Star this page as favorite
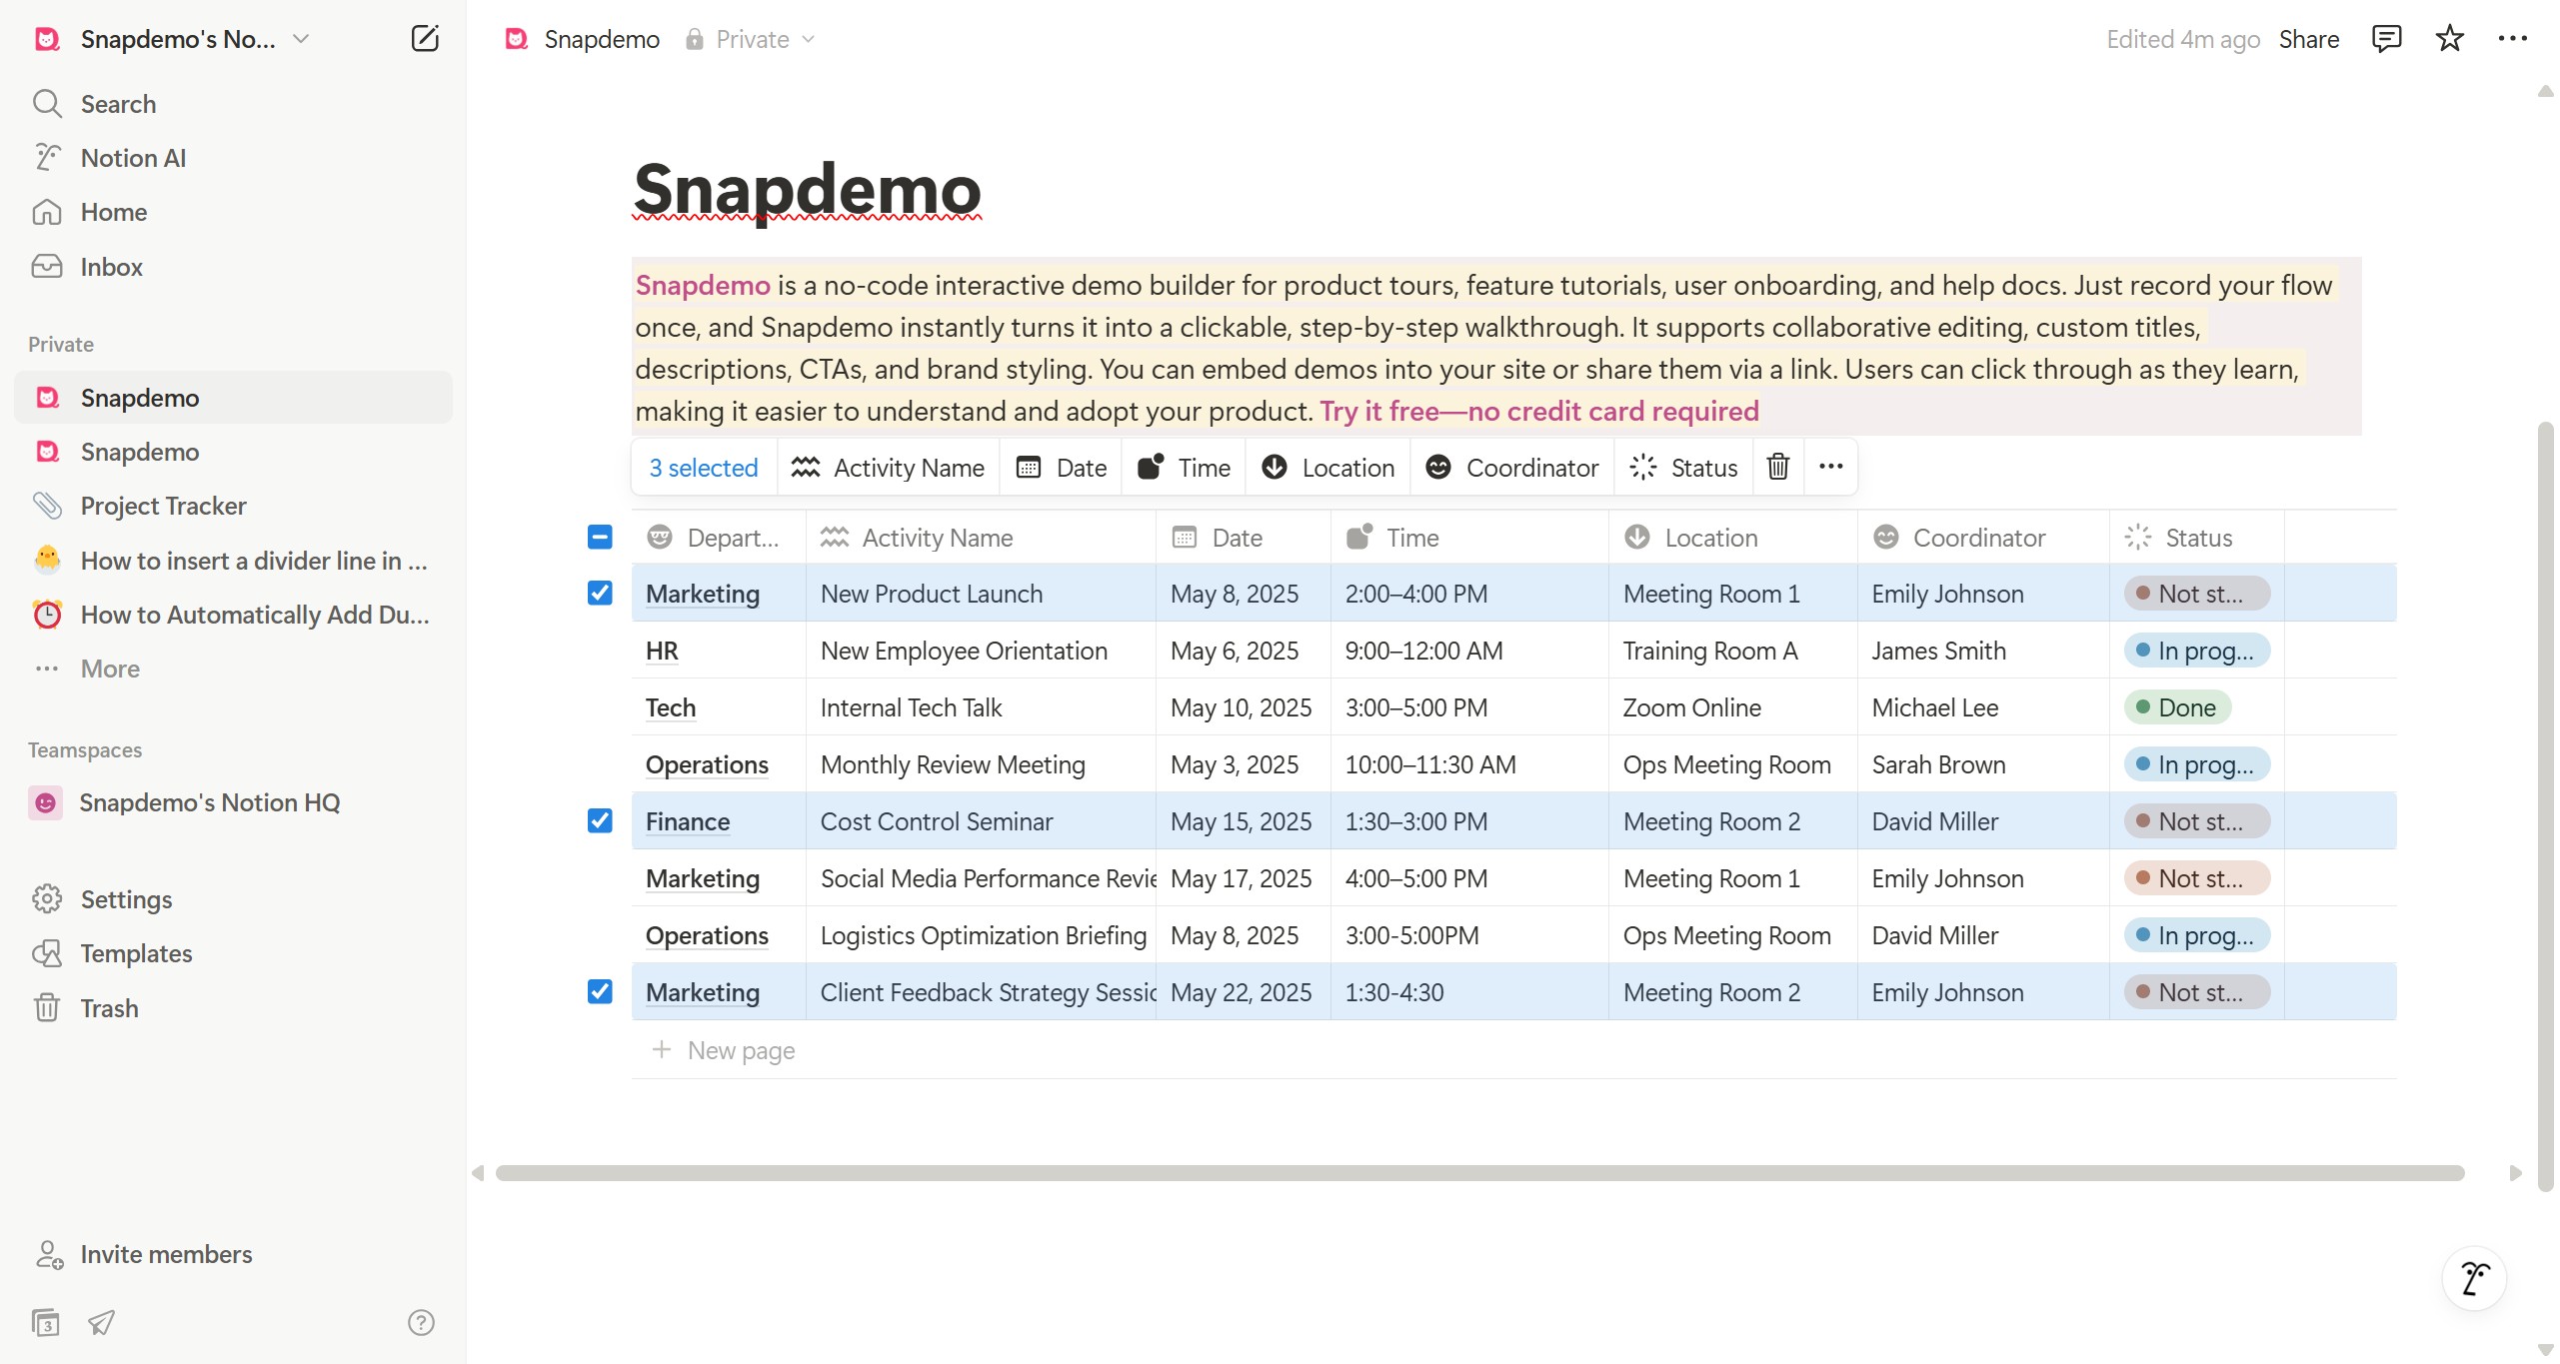The width and height of the screenshot is (2560, 1364). click(2449, 39)
